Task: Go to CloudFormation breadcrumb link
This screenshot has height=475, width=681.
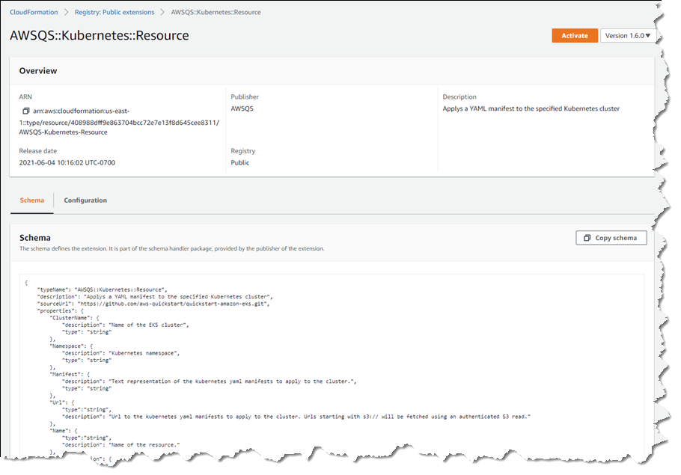Action: 34,12
